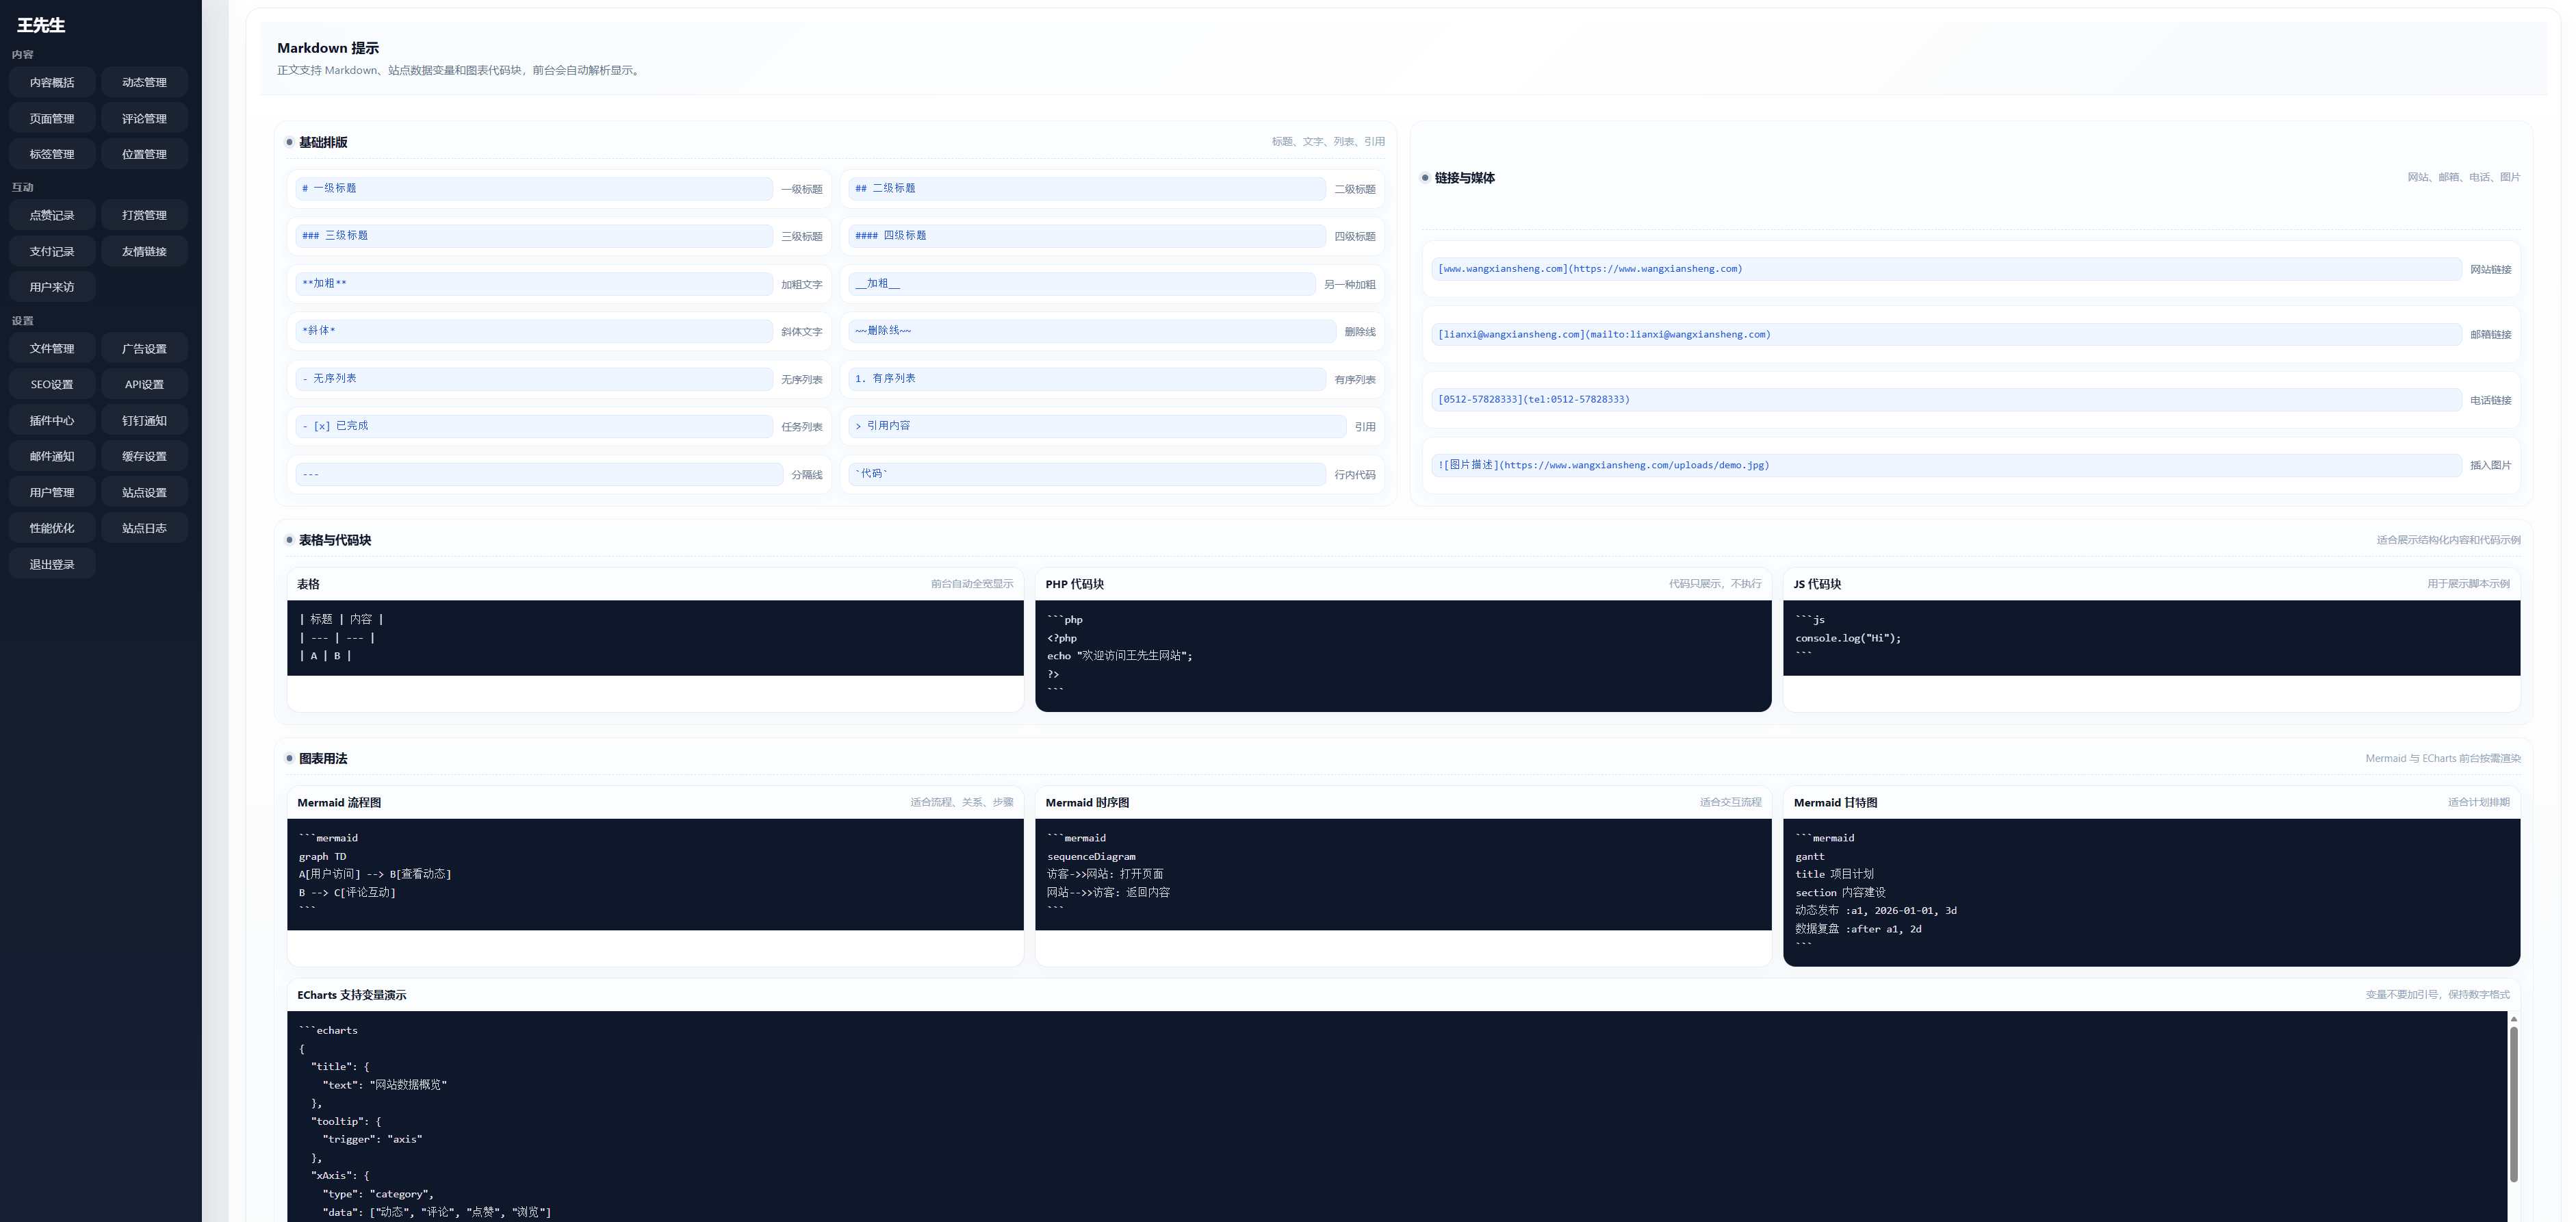
Task: Click the image markdown demo.jpg snippet
Action: point(1946,465)
